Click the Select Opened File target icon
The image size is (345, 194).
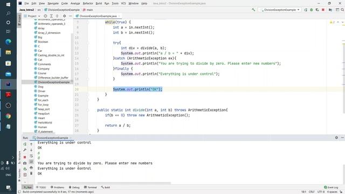45,16
